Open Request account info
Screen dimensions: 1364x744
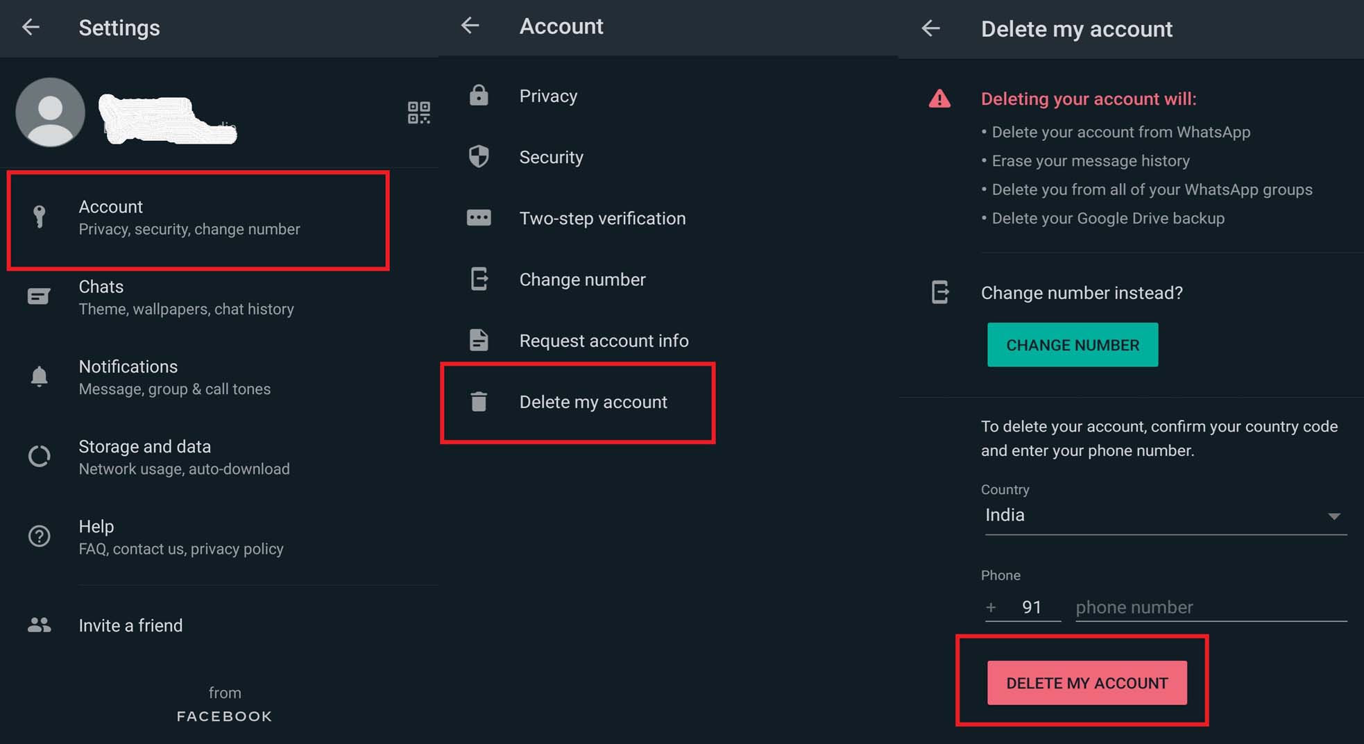(x=668, y=340)
